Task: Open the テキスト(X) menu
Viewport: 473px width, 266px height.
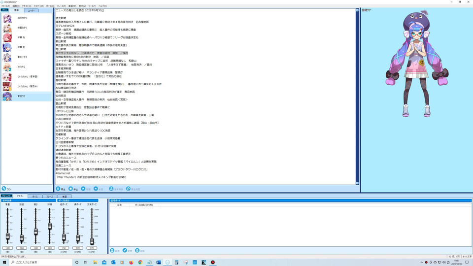Action: [27, 6]
